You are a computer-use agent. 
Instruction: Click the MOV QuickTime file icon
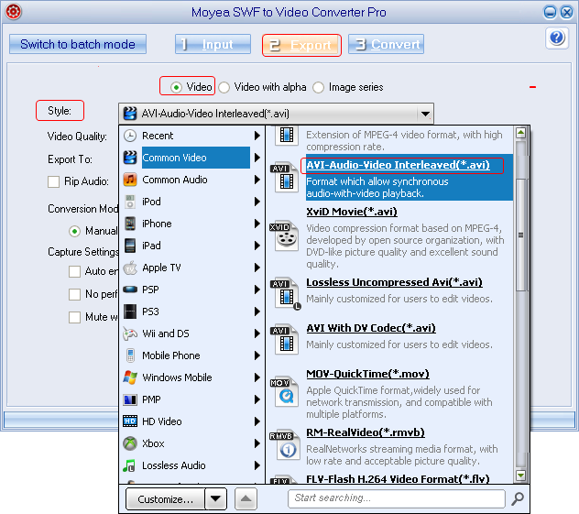284,392
